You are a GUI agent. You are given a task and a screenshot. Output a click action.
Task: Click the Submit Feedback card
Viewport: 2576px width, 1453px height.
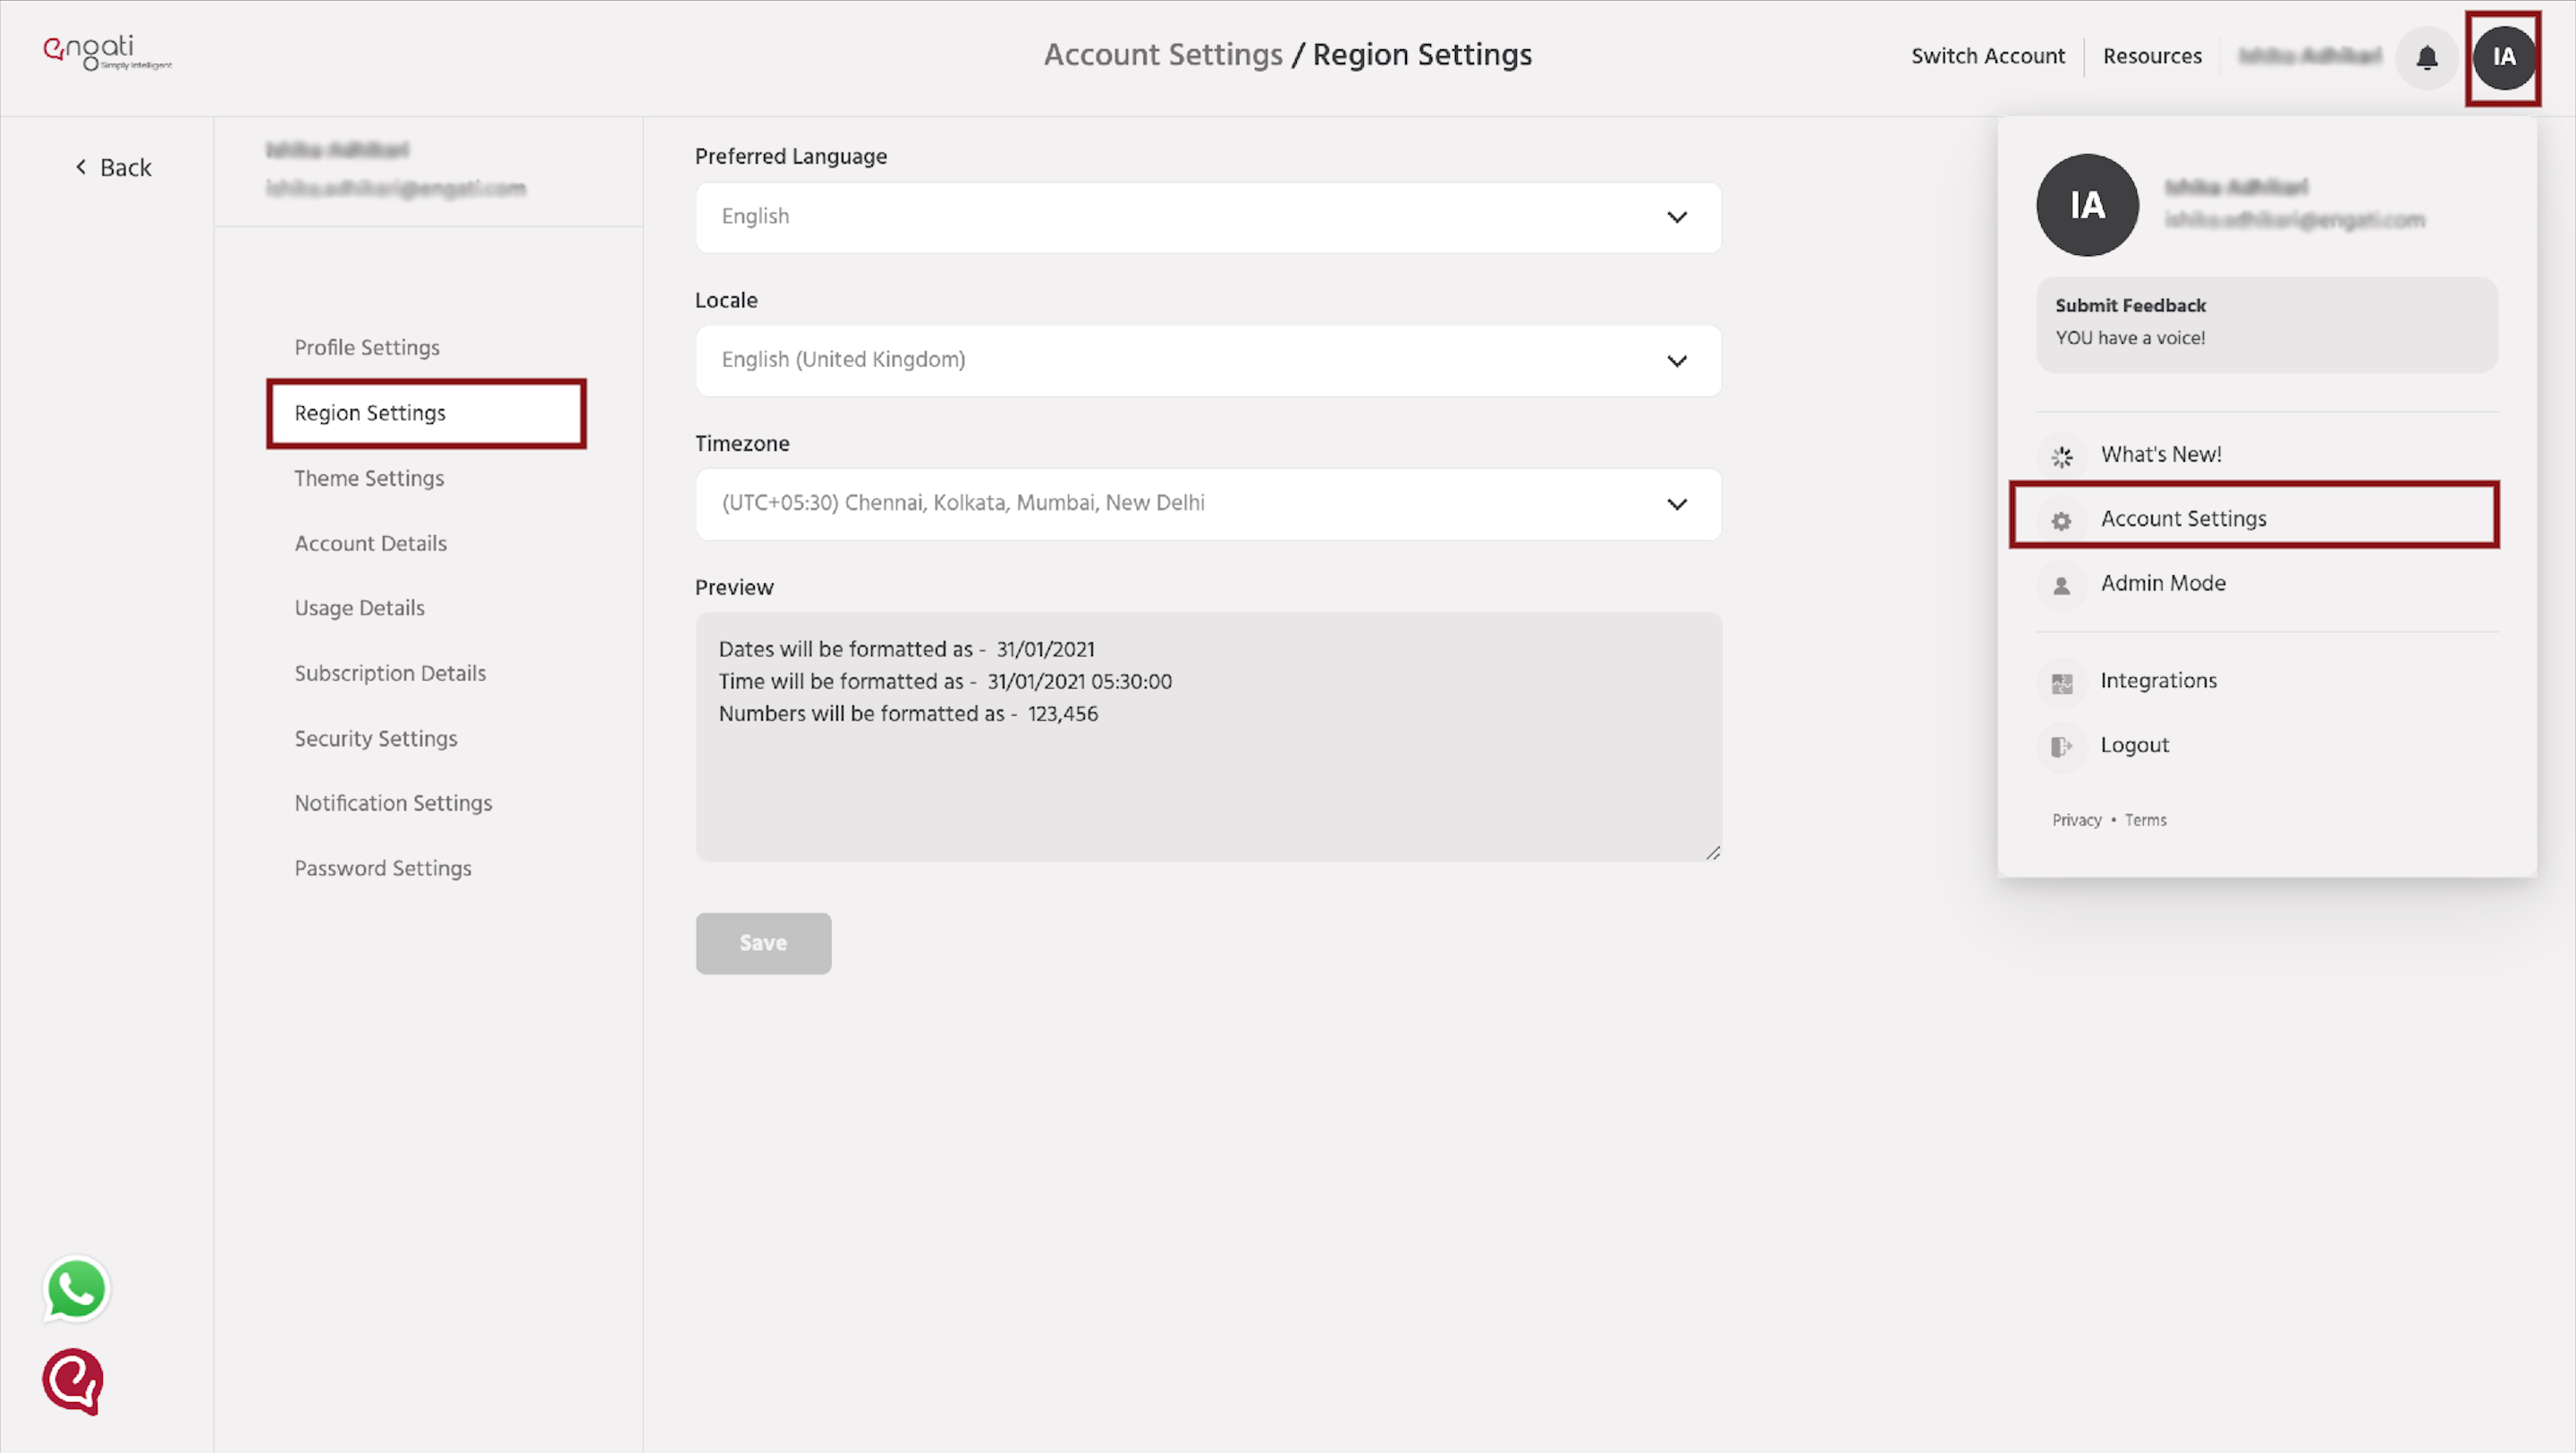[2265, 322]
